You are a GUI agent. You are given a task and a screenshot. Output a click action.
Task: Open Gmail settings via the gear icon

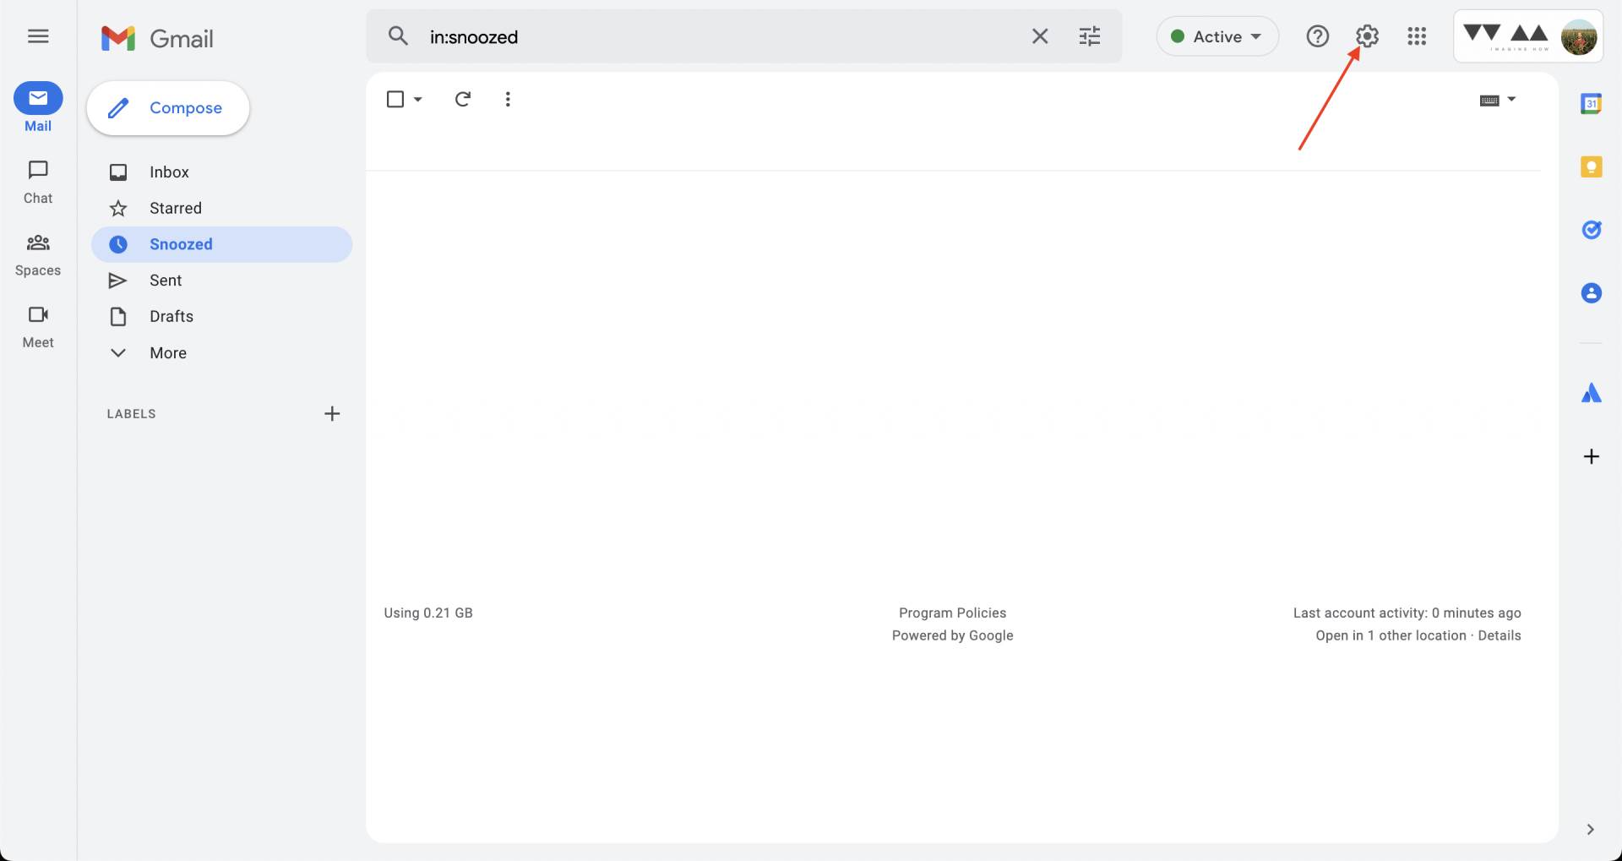tap(1367, 36)
